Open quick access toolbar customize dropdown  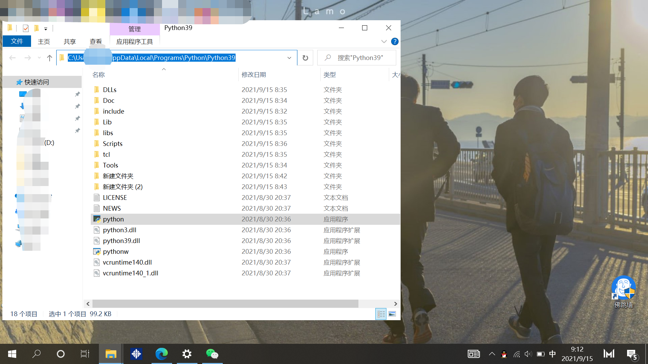pyautogui.click(x=46, y=29)
